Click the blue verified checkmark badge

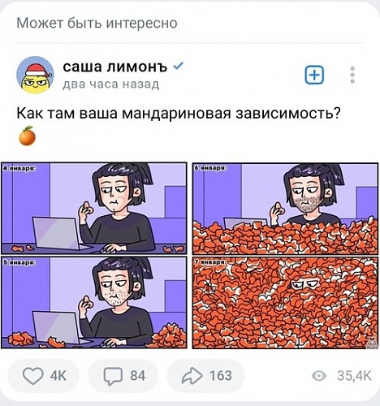click(x=178, y=66)
